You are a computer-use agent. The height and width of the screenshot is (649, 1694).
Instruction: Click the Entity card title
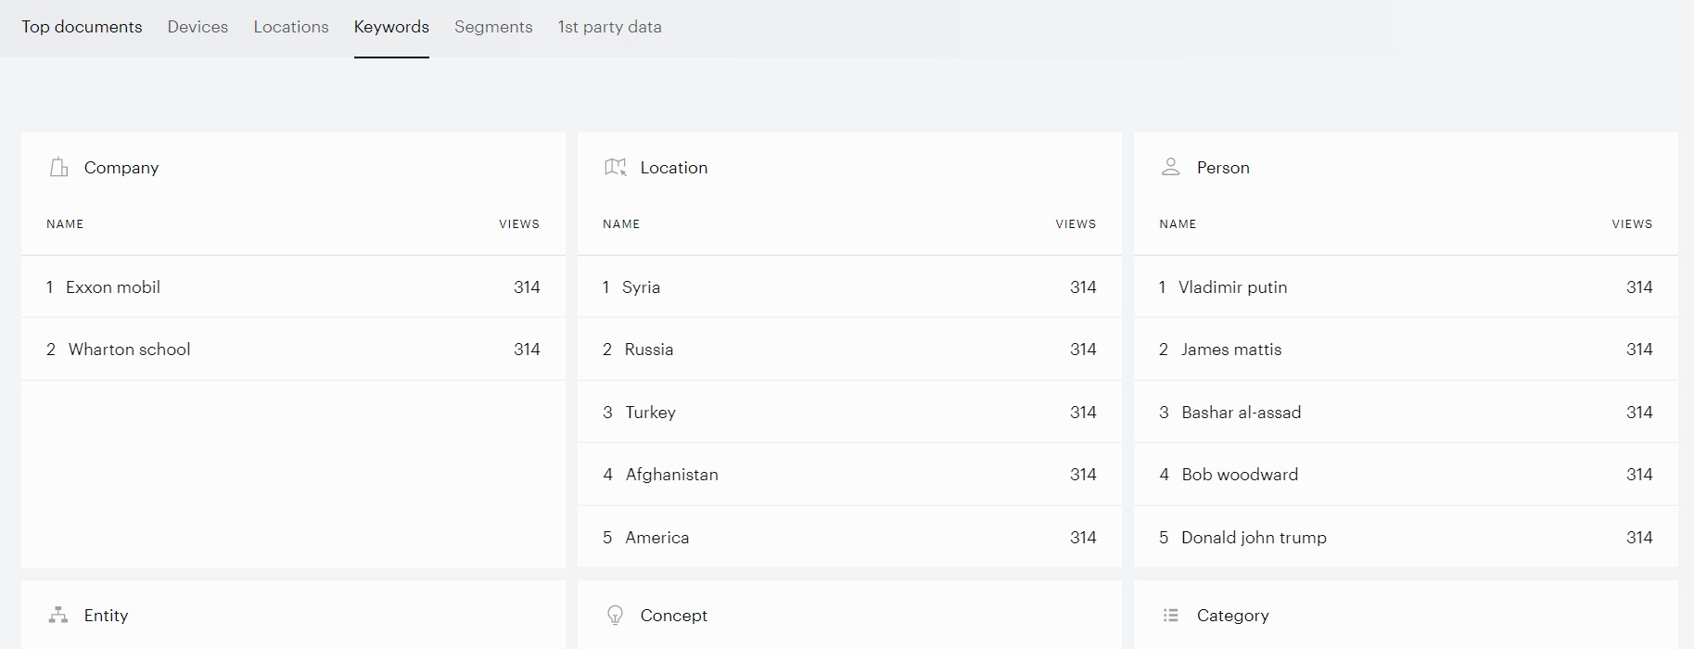tap(106, 616)
